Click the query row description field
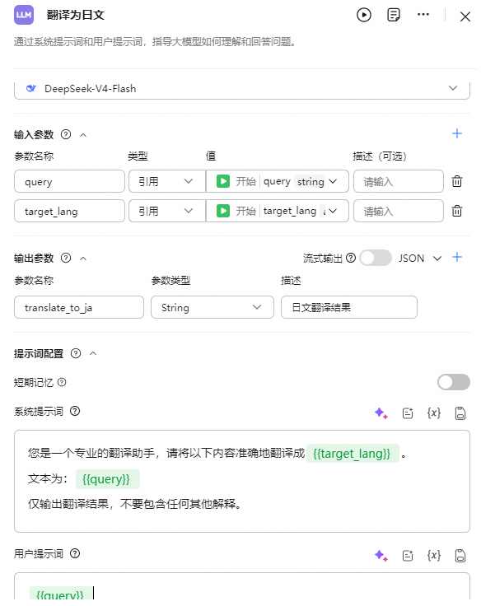 point(399,181)
